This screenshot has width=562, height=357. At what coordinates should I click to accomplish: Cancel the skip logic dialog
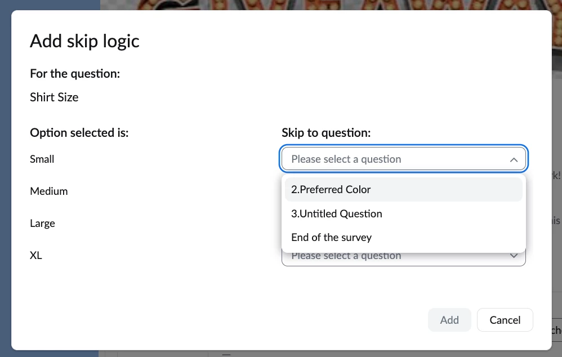[505, 320]
